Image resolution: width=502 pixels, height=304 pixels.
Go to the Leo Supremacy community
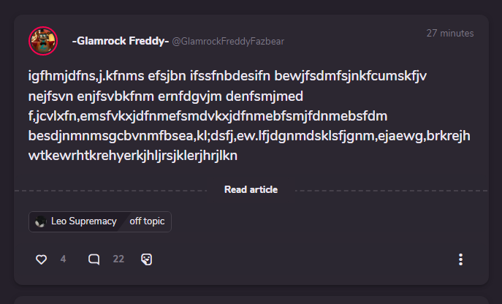click(84, 221)
